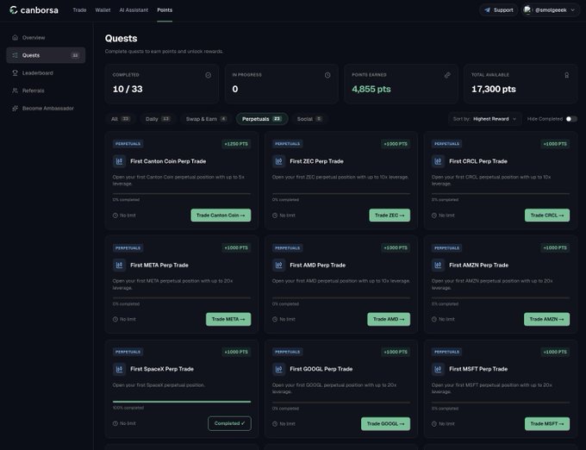Open the Overview home icon
The image size is (586, 450).
pyautogui.click(x=15, y=37)
